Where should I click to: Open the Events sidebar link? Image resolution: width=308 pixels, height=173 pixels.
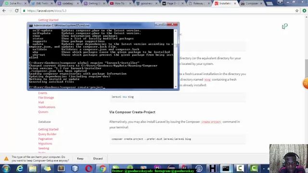(x=43, y=93)
